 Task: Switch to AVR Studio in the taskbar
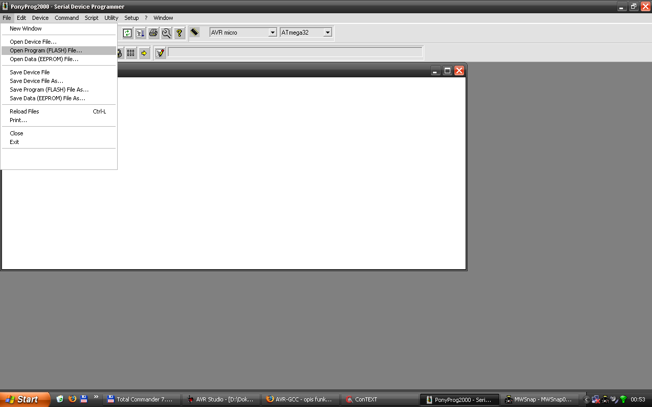click(x=221, y=399)
